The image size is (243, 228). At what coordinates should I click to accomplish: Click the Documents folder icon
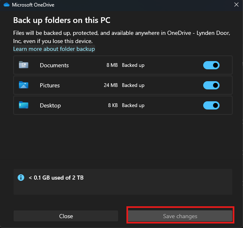(23, 65)
